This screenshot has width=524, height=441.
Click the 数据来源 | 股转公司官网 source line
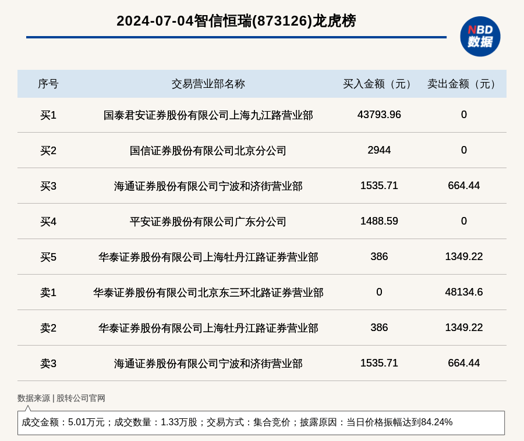click(61, 398)
